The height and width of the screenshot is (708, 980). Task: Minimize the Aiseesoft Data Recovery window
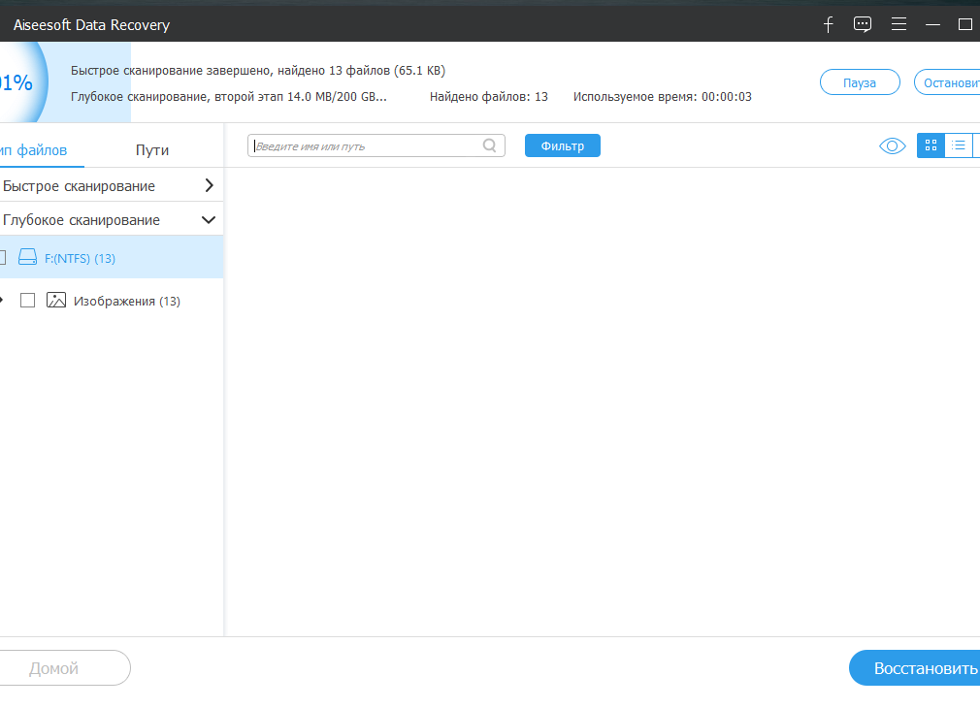[932, 24]
